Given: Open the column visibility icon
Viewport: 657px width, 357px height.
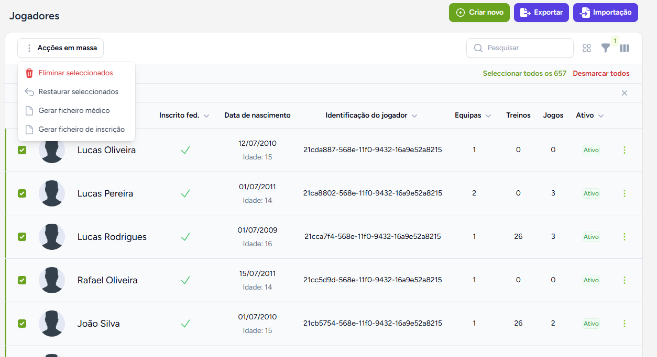Looking at the screenshot, I should [x=625, y=48].
